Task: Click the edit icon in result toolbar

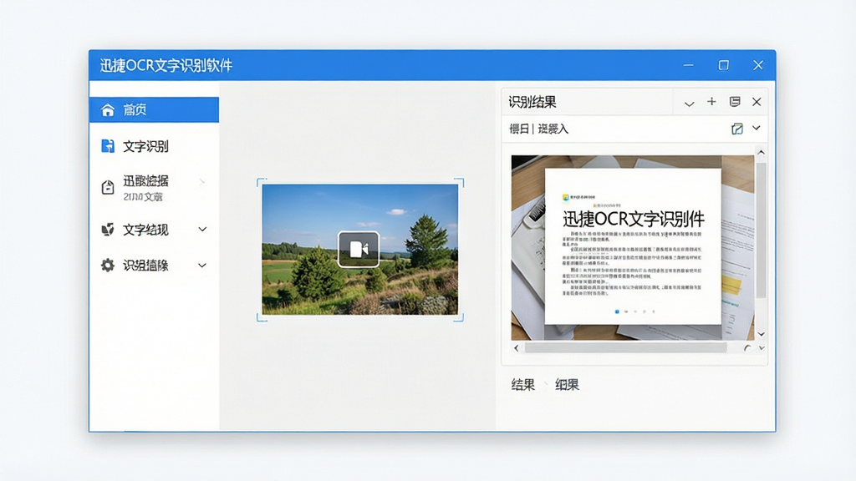Action: pyautogui.click(x=737, y=129)
